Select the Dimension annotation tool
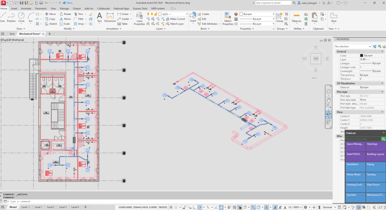 tap(110, 17)
